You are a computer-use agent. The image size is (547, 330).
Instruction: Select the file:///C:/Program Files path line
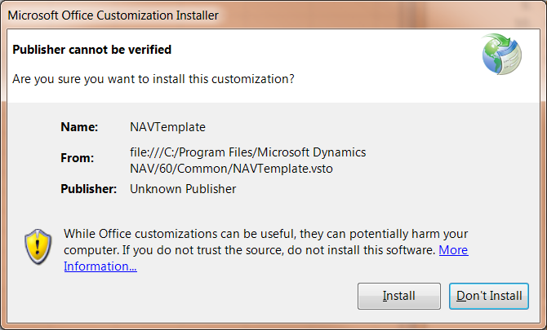point(247,152)
